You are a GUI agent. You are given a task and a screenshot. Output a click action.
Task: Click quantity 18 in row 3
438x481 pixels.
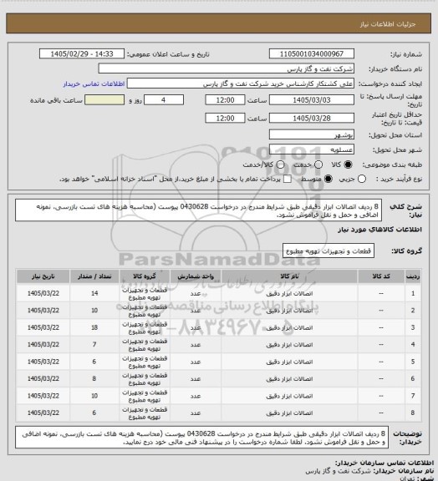point(94,327)
